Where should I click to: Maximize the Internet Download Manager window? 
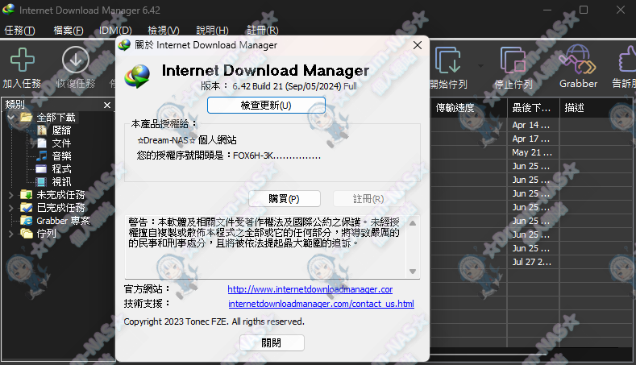[584, 10]
